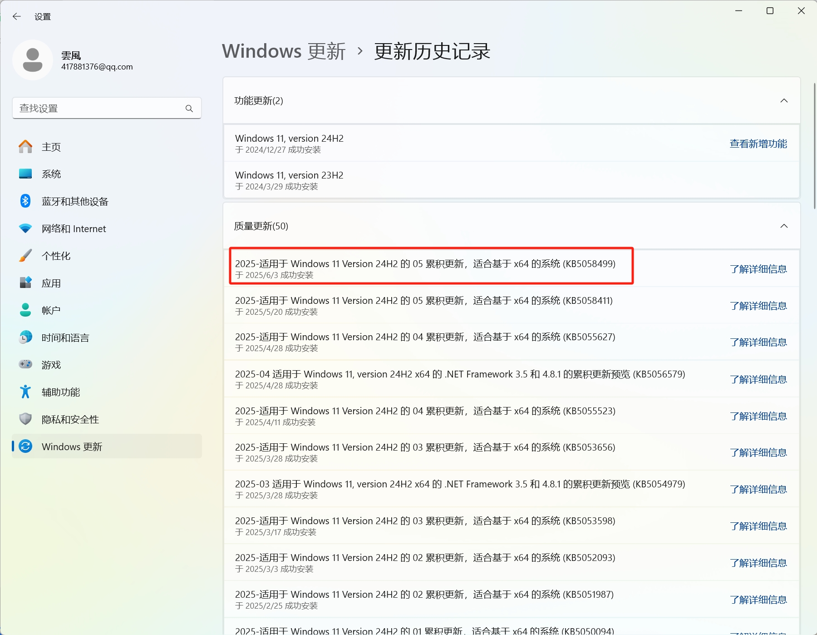The image size is (817, 635).
Task: Select 辅助功能 in sidebar
Action: [x=107, y=392]
